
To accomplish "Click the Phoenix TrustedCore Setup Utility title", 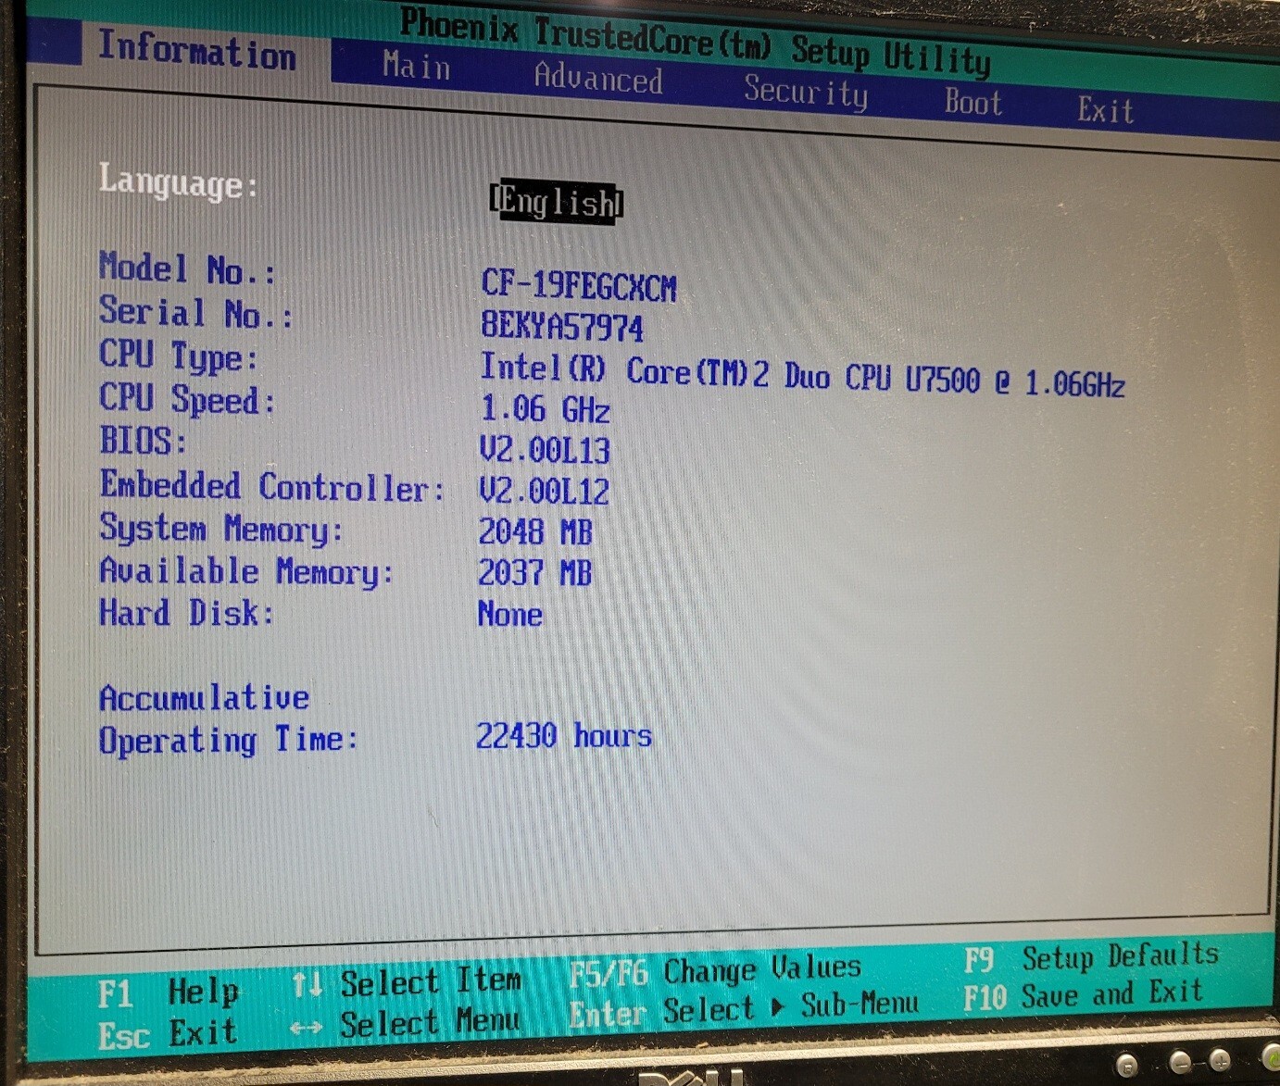I will (x=696, y=42).
